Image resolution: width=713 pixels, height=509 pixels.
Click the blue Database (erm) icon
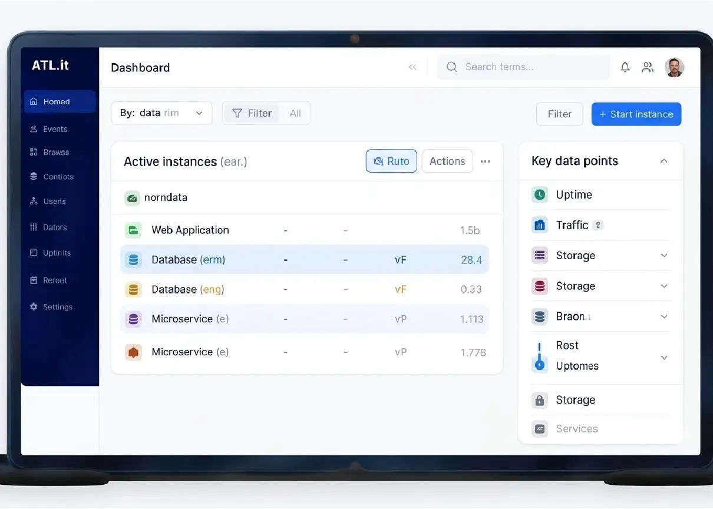click(x=133, y=260)
